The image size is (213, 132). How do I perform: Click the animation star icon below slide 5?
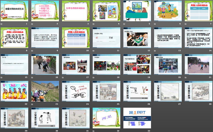click(x=125, y=24)
